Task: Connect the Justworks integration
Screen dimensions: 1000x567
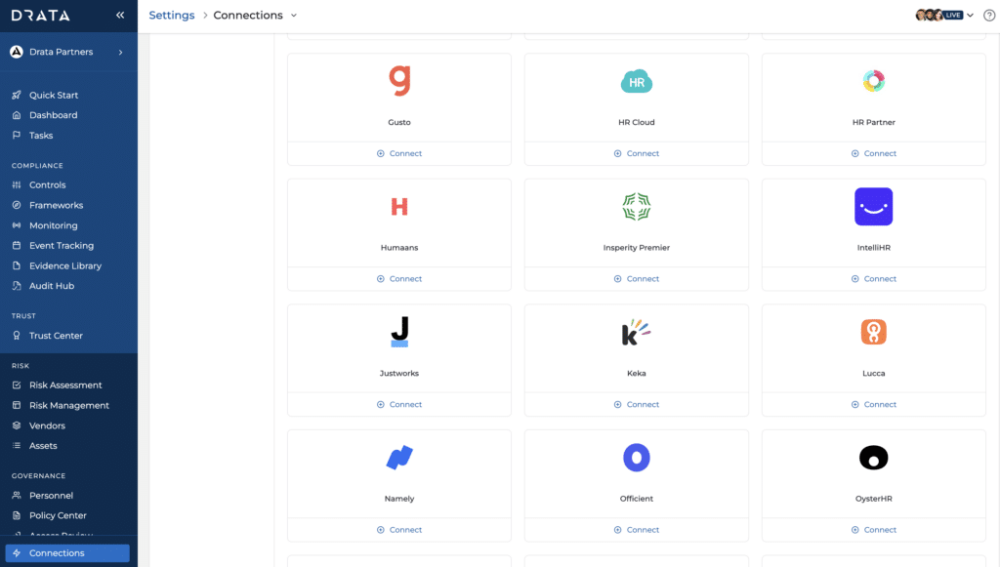Action: (x=399, y=405)
